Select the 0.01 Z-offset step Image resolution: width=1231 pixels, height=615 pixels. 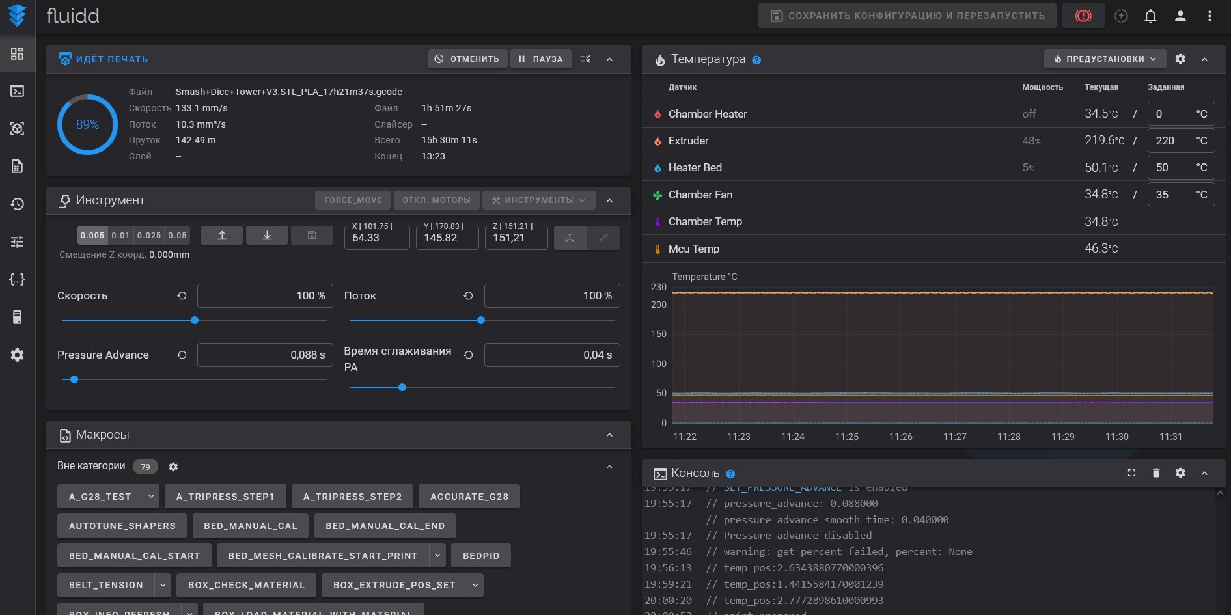tap(120, 236)
